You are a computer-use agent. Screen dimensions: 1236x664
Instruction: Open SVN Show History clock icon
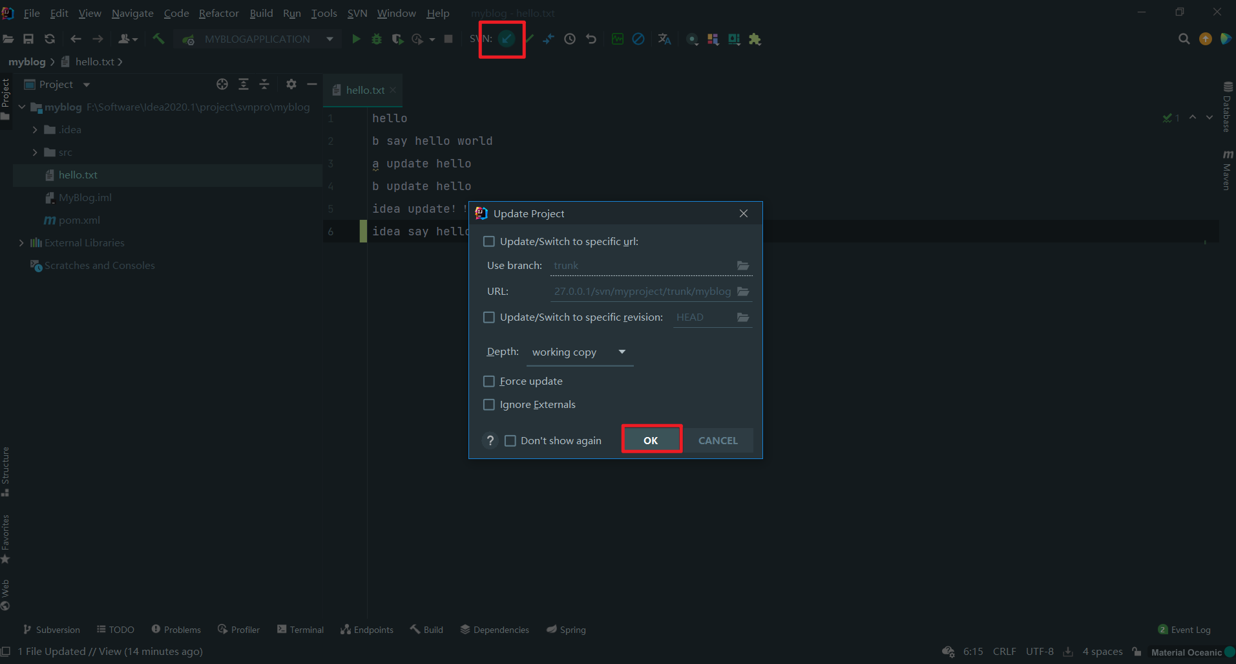pyautogui.click(x=570, y=39)
